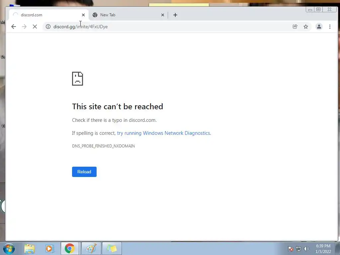The width and height of the screenshot is (340, 255).
Task: Click "Check if there is a typo" text
Action: 114,120
